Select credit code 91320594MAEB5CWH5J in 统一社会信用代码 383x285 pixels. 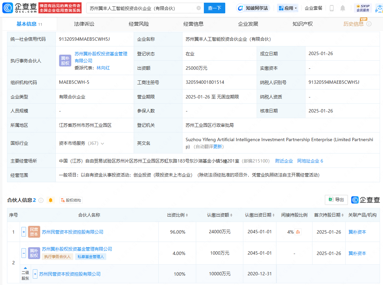(x=84, y=39)
